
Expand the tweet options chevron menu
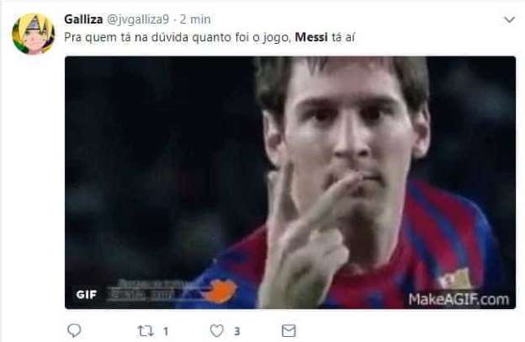pyautogui.click(x=510, y=19)
